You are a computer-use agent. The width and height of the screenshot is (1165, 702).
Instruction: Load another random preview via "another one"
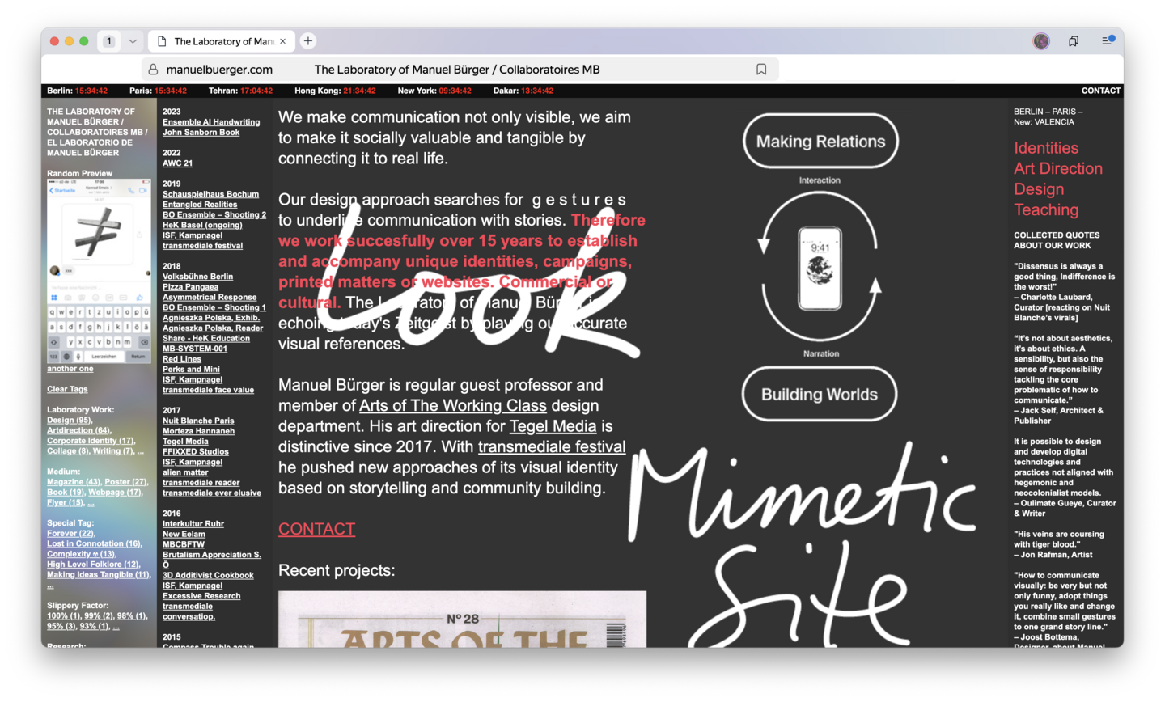[x=70, y=369]
